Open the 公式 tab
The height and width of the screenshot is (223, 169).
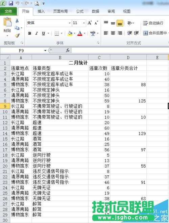(x=80, y=11)
